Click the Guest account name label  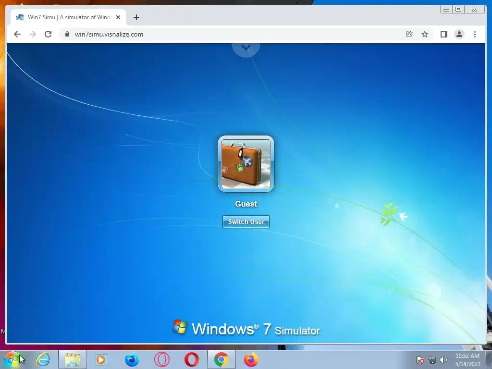tap(246, 204)
